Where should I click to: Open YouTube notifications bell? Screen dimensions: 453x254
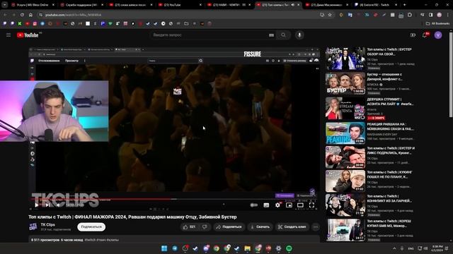[425, 35]
